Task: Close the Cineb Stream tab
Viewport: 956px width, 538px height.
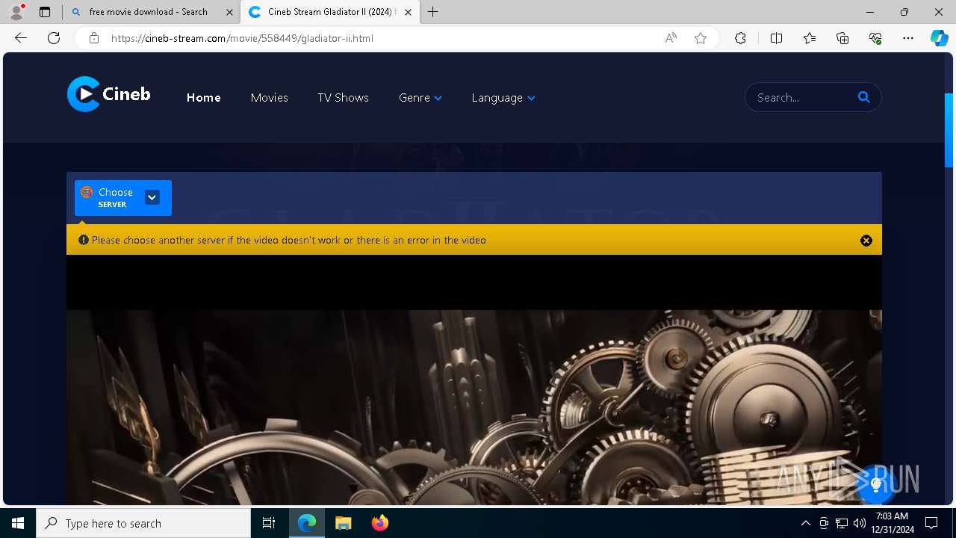Action: [408, 12]
